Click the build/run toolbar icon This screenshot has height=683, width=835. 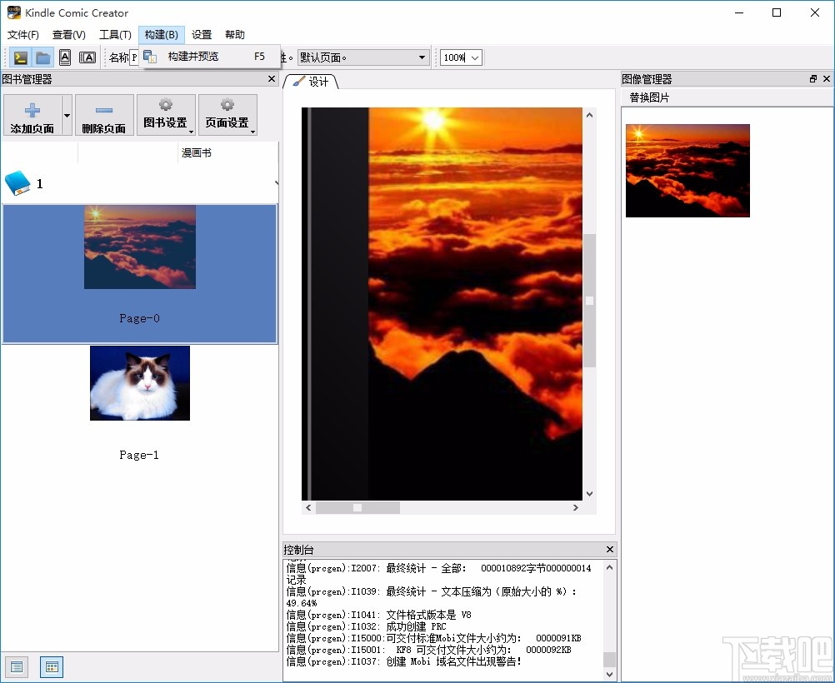coord(18,57)
